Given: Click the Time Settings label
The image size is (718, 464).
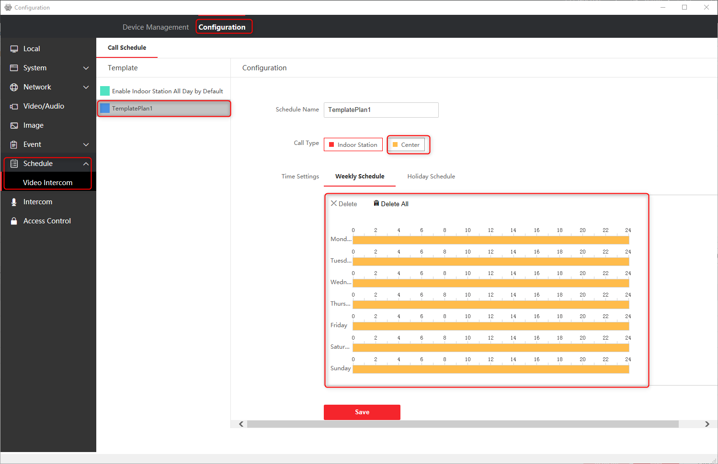Looking at the screenshot, I should pyautogui.click(x=300, y=177).
